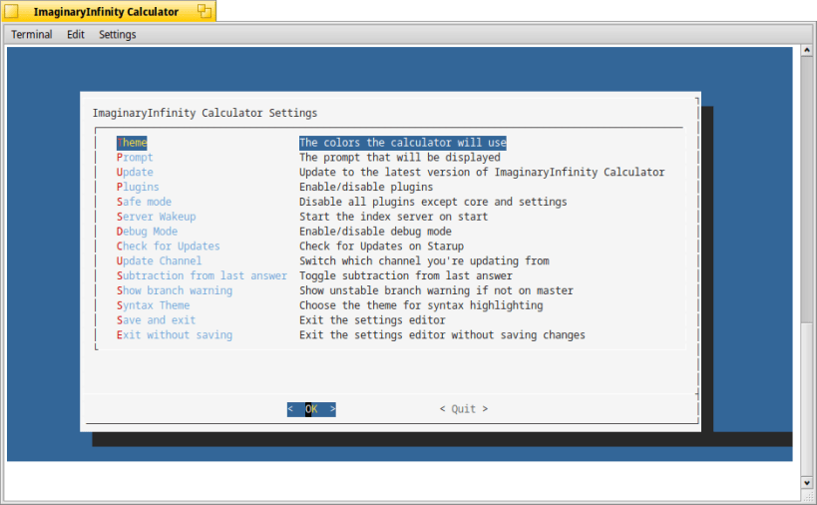Click 'Toggle subtraction from last answer' description
This screenshot has width=817, height=505.
click(406, 275)
